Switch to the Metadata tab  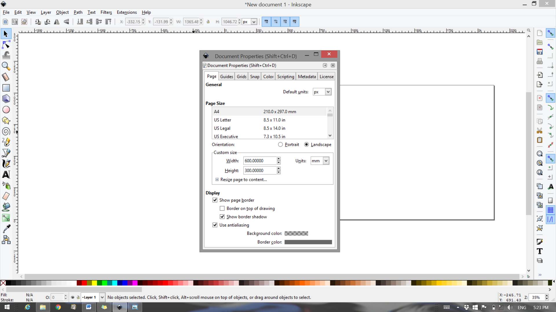point(307,77)
